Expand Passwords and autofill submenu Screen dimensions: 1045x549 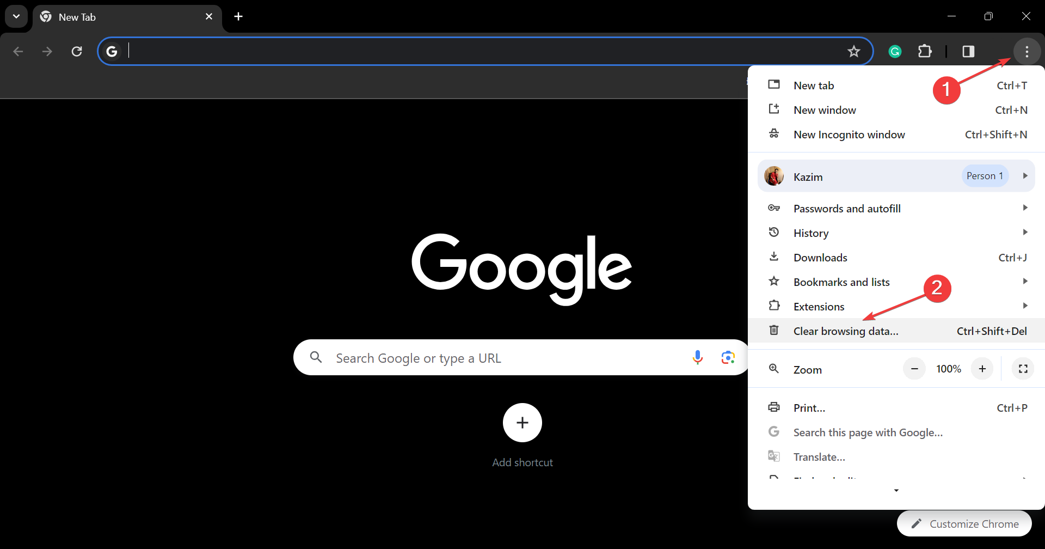coord(896,209)
